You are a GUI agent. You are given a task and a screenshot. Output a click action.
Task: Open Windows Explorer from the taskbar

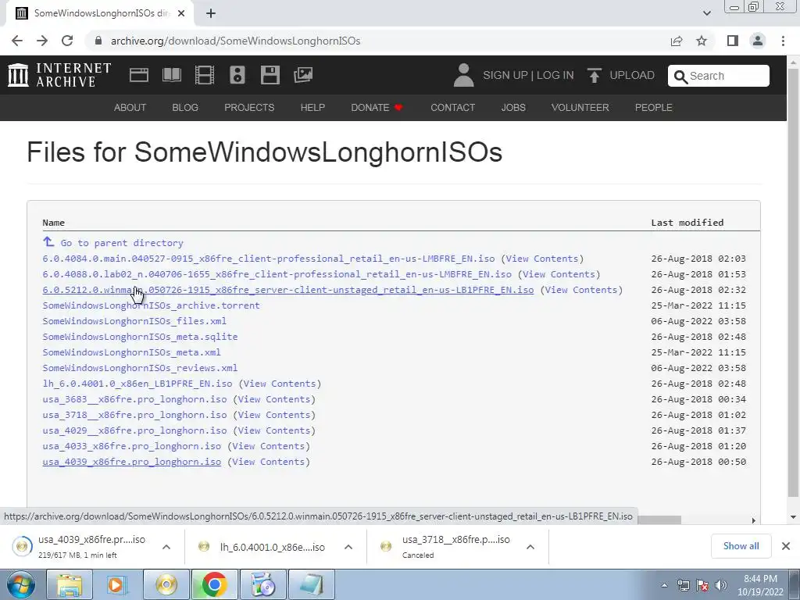tap(70, 584)
